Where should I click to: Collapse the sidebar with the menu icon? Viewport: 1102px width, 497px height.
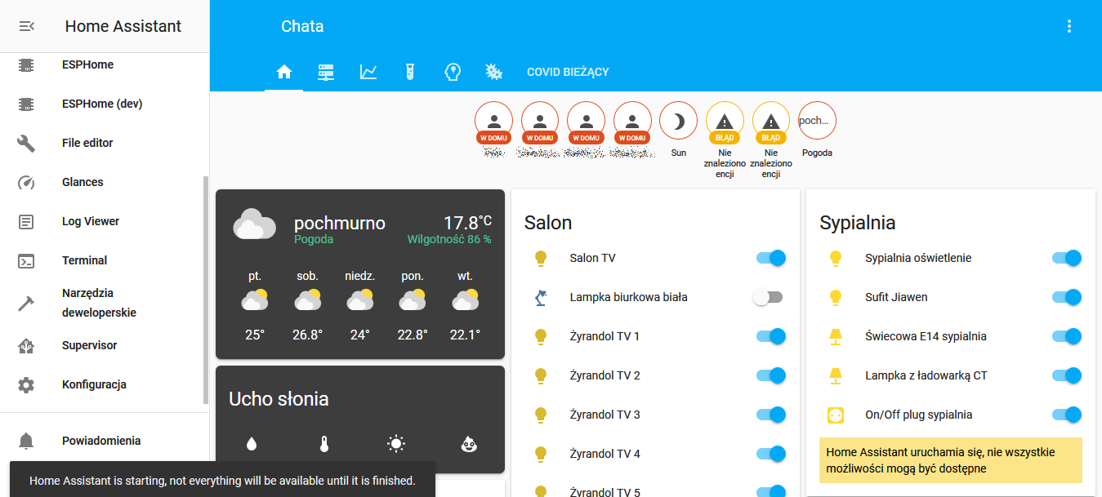tap(26, 26)
